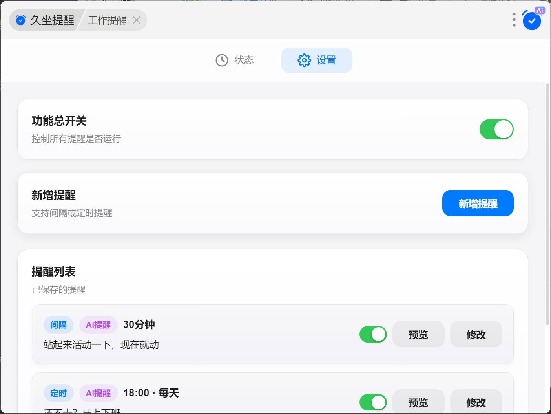Open the three-dot more options menu
Screen dimensions: 551x414
[x=514, y=20]
